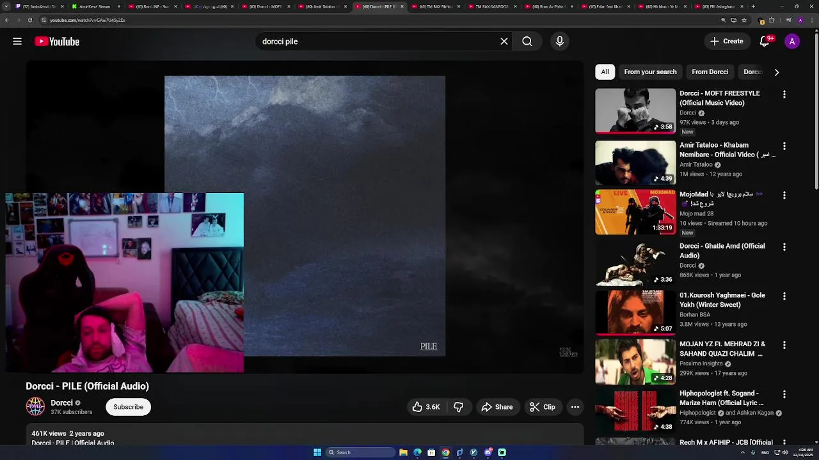
Task: Open the MOJAN YZ video thumbnail
Action: tap(635, 362)
